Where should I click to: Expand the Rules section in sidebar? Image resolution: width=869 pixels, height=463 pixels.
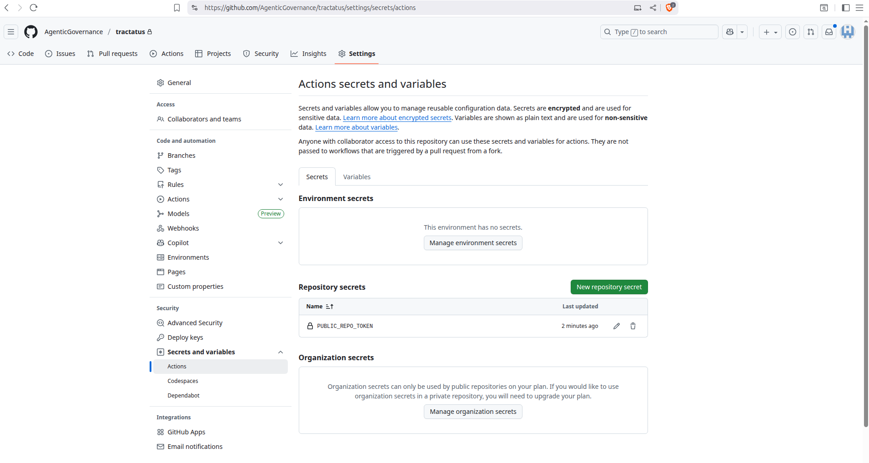point(281,185)
